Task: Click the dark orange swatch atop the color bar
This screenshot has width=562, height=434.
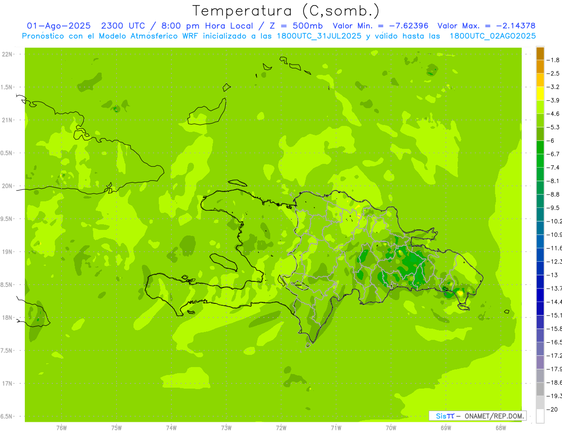Action: (540, 53)
